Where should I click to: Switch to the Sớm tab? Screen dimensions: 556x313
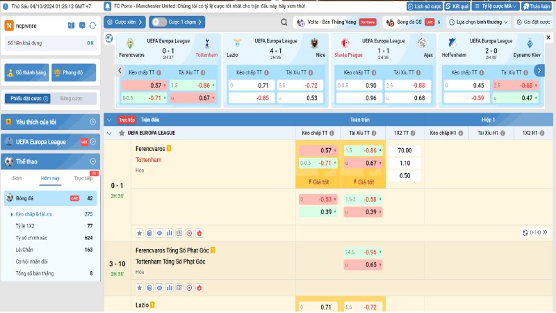click(x=17, y=178)
